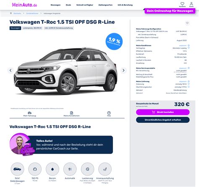Click the Benzin fuel drop icon
This screenshot has width=199, height=187.
(52, 169)
